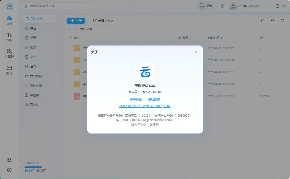Screen dimensions: 290x179
Task: Click the Based on Qt 5.13.2 link
Action: 145,106
